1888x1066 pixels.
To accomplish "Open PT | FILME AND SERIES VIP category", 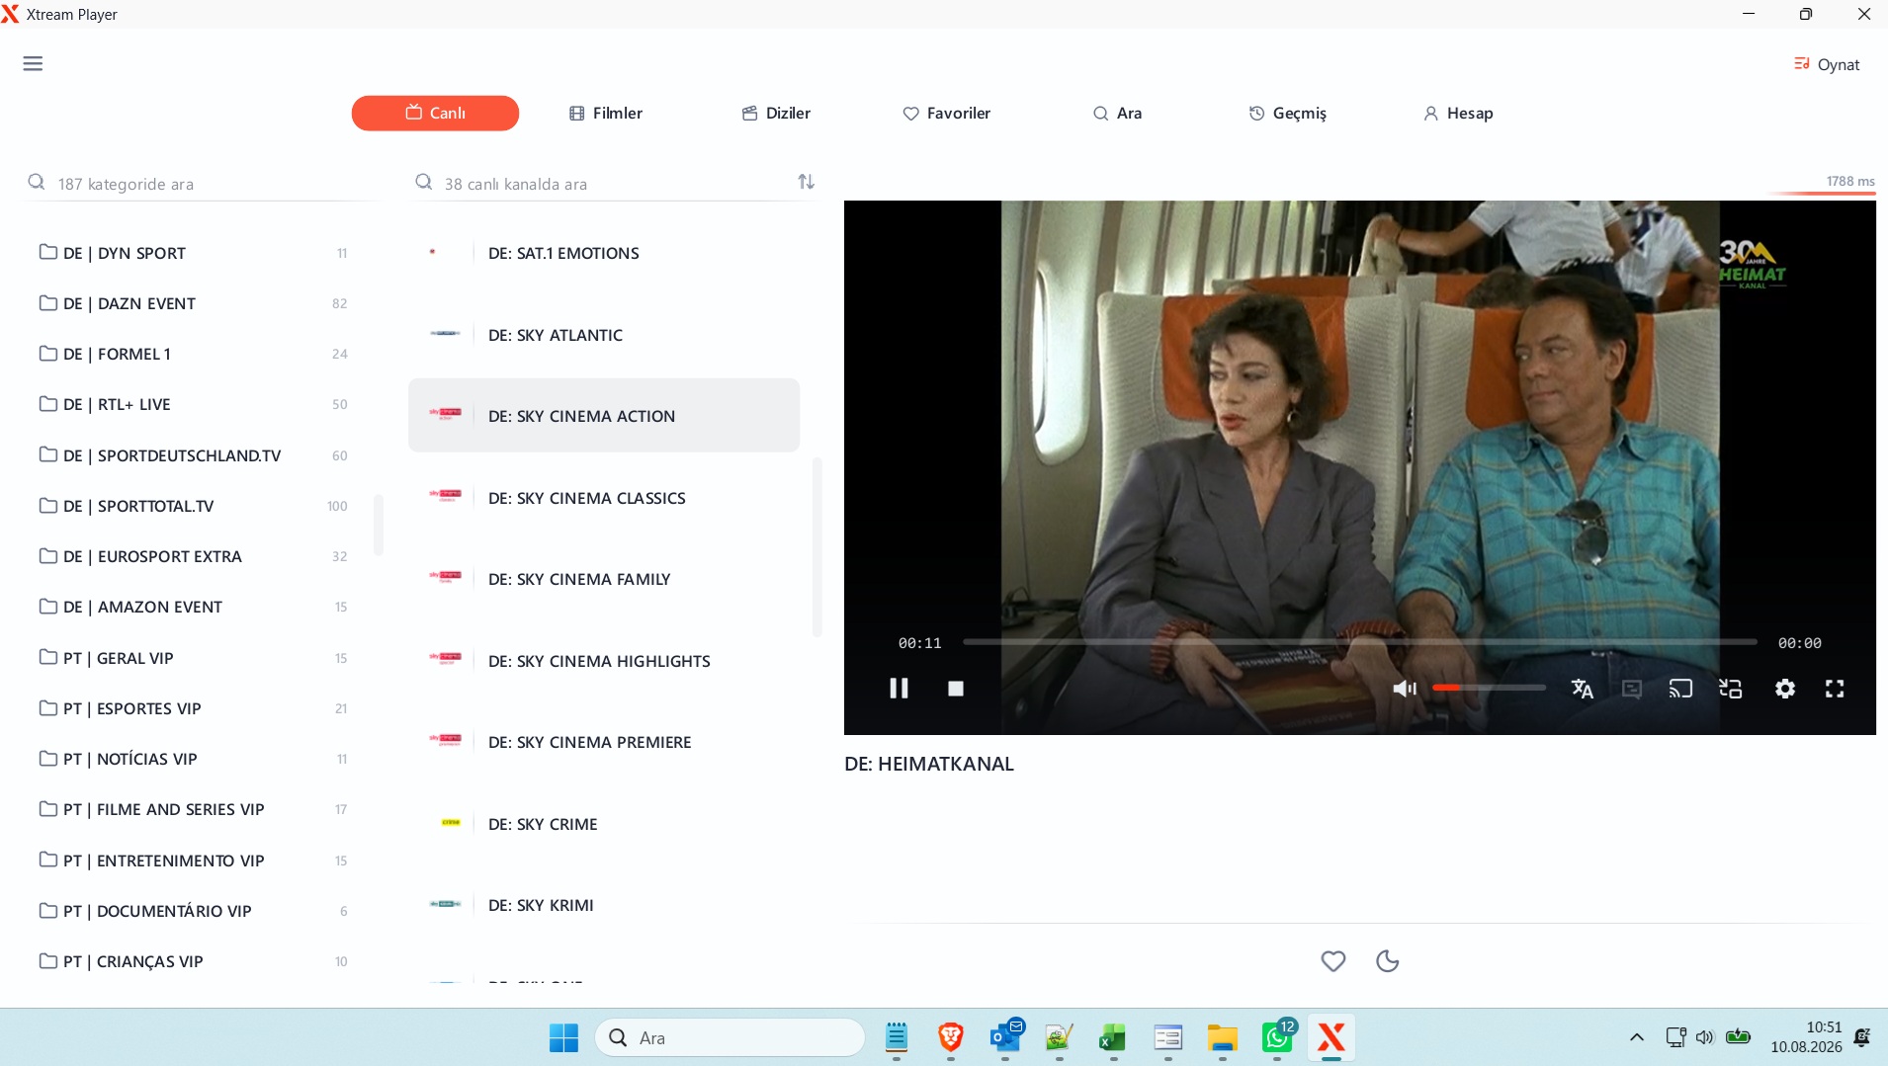I will point(194,809).
